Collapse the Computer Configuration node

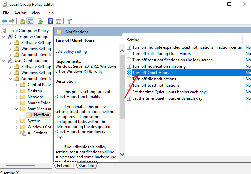click(x=4, y=37)
